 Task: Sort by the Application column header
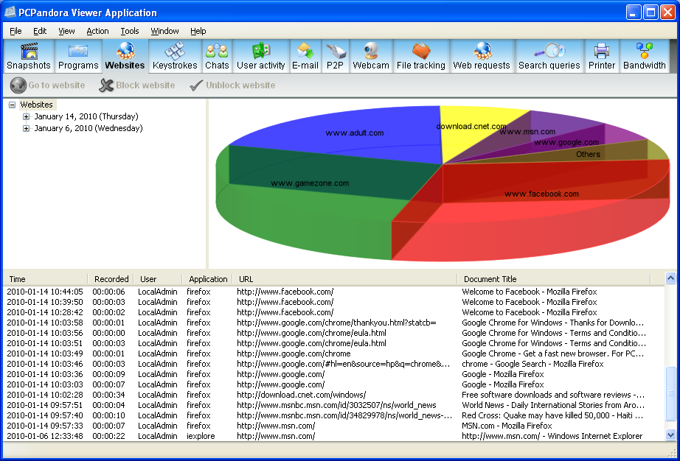tap(208, 279)
